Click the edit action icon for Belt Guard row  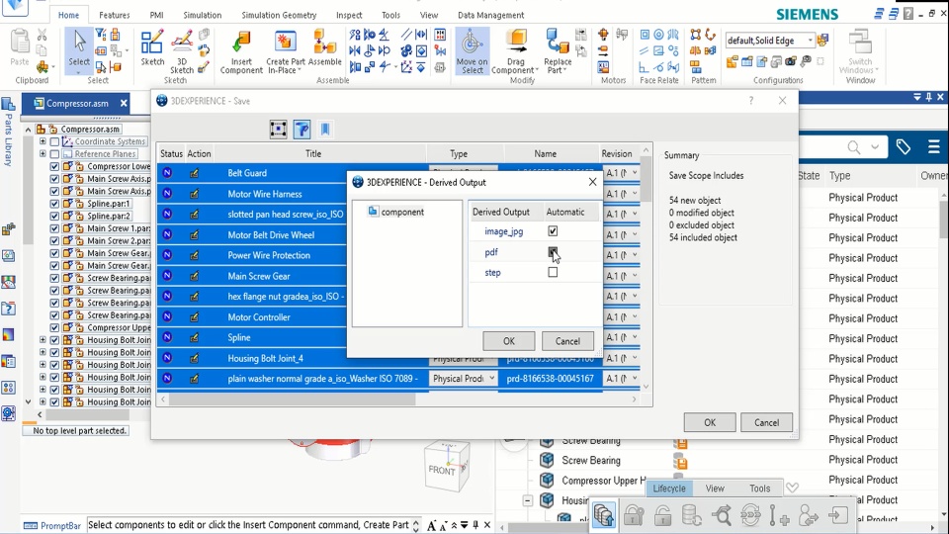click(x=195, y=173)
